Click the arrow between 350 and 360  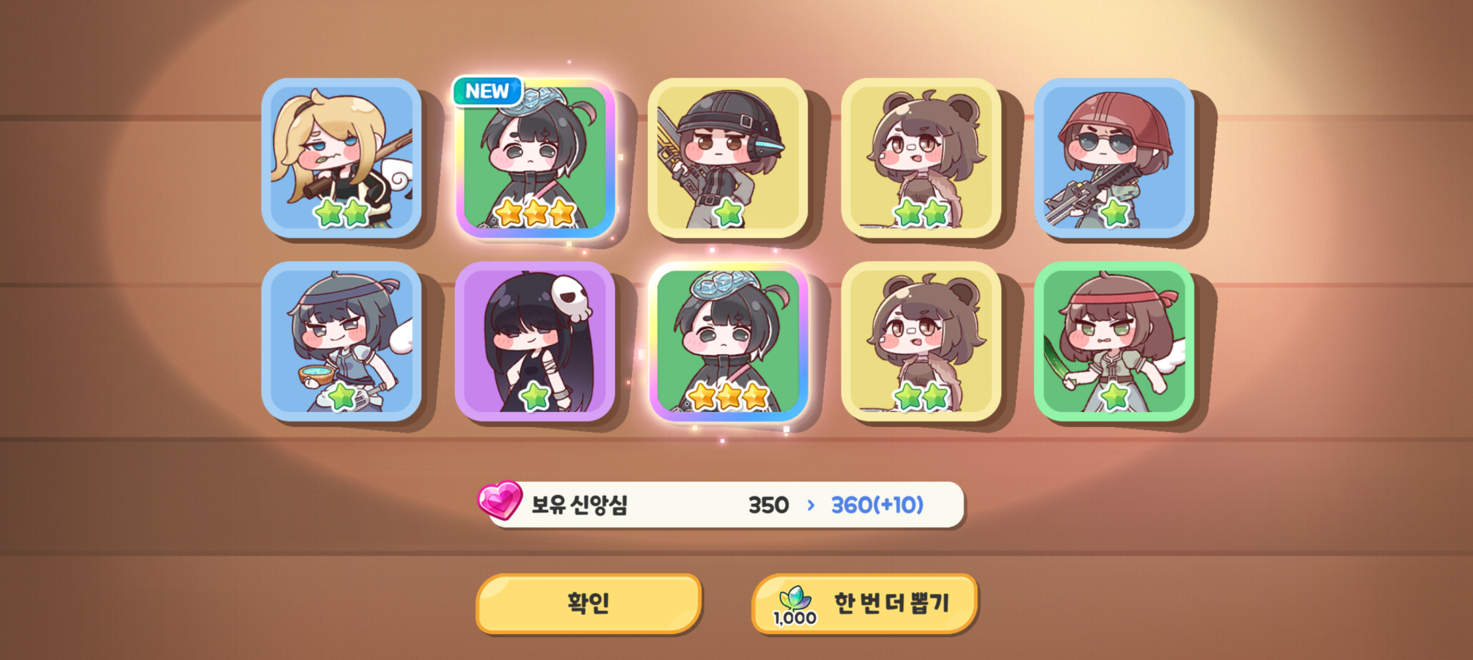(x=811, y=505)
